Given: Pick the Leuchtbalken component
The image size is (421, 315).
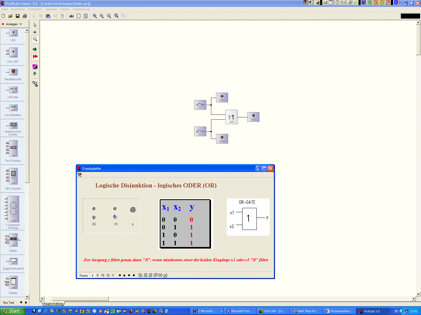Looking at the screenshot, I should [13, 110].
